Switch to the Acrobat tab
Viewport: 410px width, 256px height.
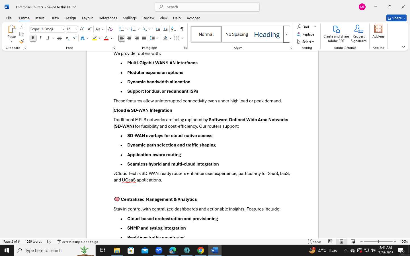coord(193,18)
